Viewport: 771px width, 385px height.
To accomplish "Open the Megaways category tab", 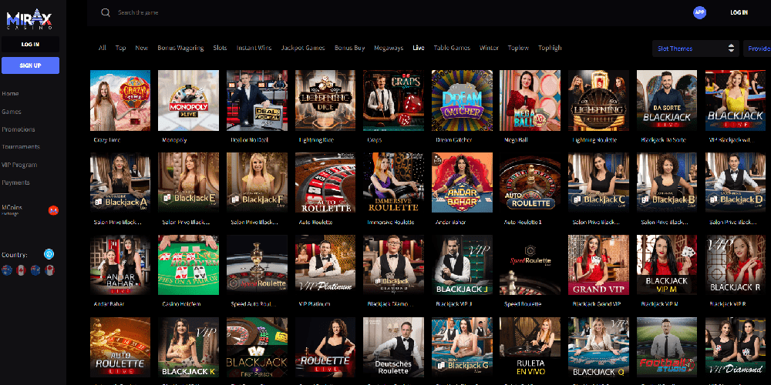I will 389,48.
